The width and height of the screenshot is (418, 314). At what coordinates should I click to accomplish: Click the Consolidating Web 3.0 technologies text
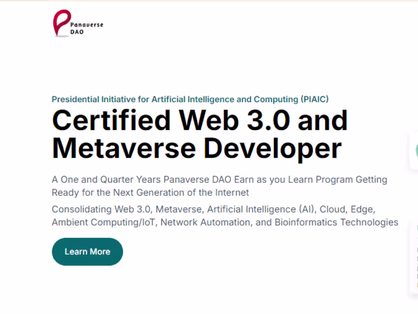tap(224, 215)
